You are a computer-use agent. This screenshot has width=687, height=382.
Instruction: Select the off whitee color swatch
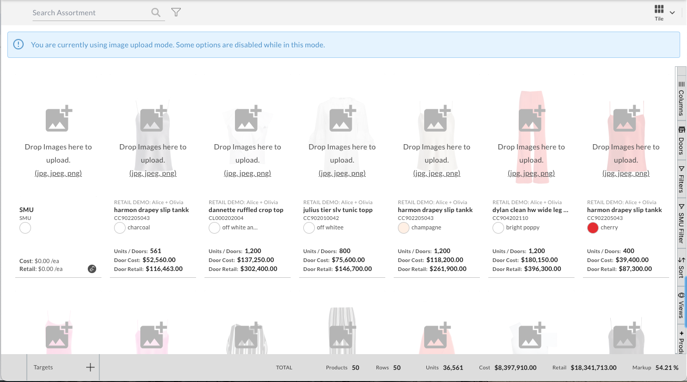309,228
